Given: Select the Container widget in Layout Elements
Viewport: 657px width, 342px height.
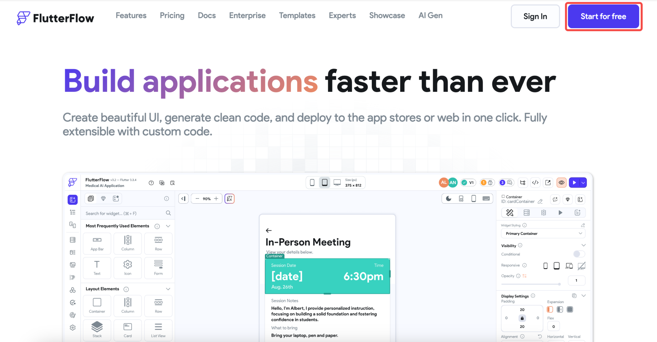Looking at the screenshot, I should click(97, 305).
